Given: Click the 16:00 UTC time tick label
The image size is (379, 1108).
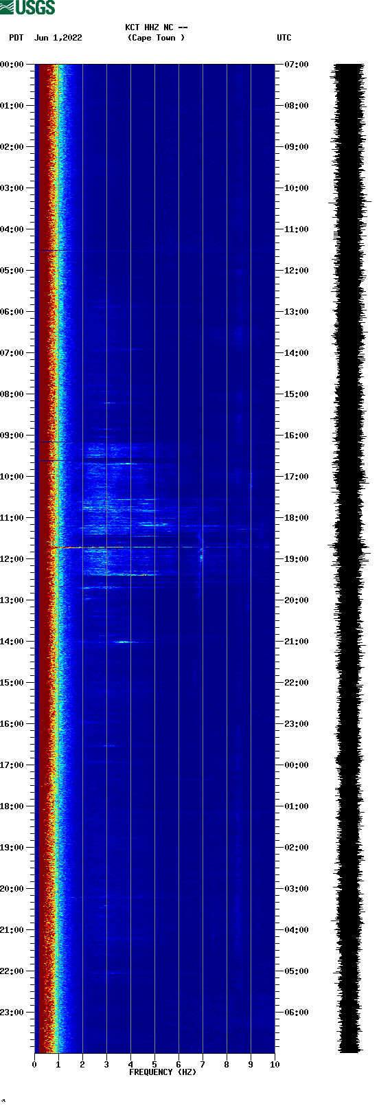Looking at the screenshot, I should [x=297, y=436].
